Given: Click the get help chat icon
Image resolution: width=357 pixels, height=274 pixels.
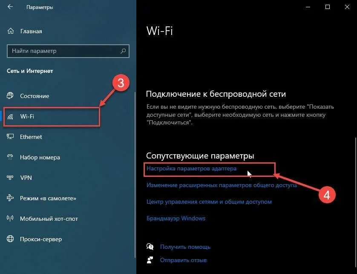Looking at the screenshot, I should click(150, 247).
